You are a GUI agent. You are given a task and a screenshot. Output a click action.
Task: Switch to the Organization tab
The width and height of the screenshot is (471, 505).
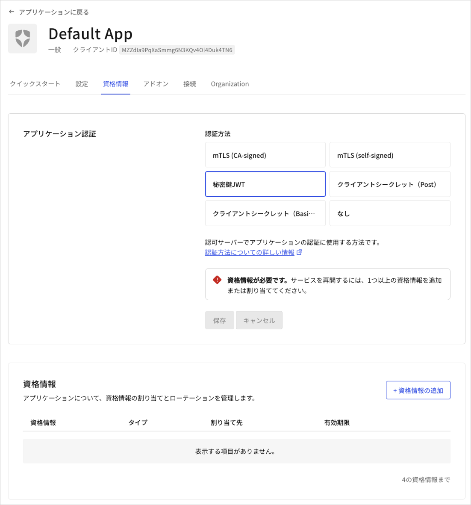coord(230,84)
